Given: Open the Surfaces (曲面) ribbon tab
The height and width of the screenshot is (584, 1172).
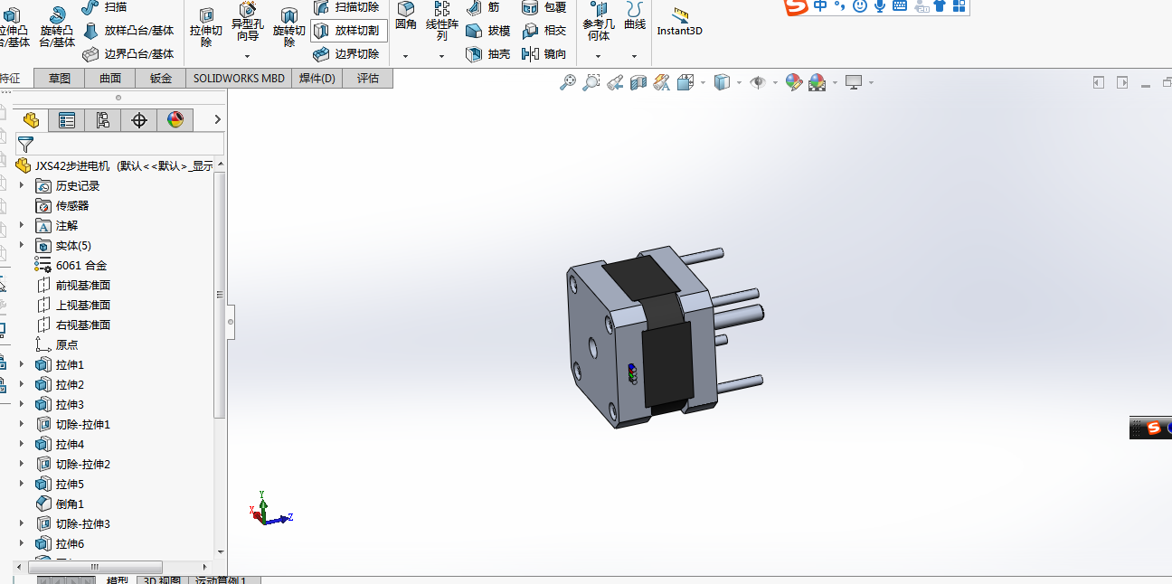Looking at the screenshot, I should click(x=110, y=79).
